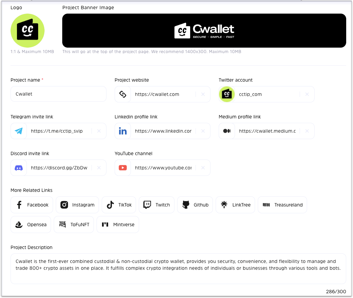This screenshot has width=353, height=298.
Task: Click the YouTube play icon
Action: (123, 168)
